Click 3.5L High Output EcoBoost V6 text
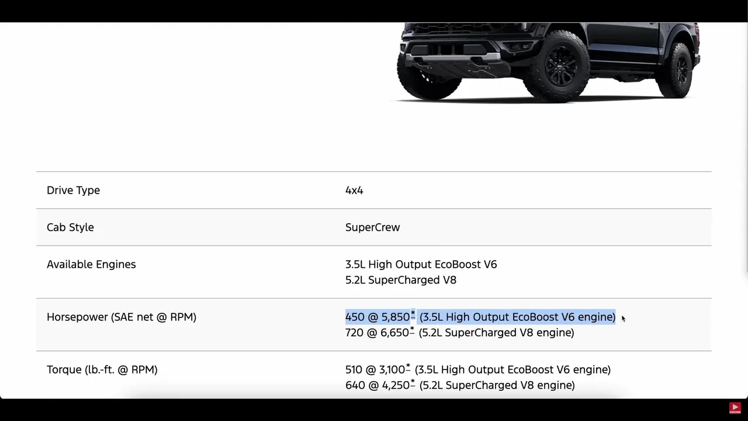The image size is (748, 421). pyautogui.click(x=421, y=264)
